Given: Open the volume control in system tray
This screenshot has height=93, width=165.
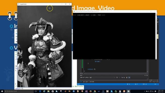Looking at the screenshot, I should coord(149,91).
